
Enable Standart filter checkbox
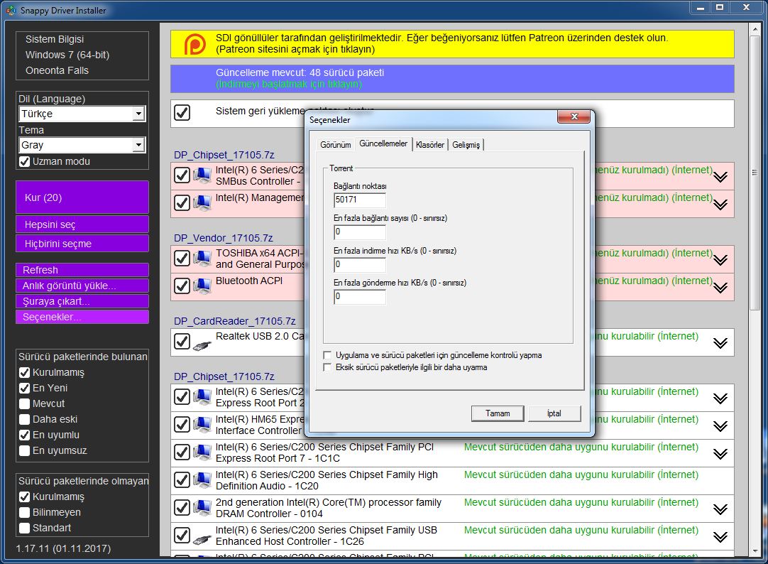pyautogui.click(x=25, y=528)
